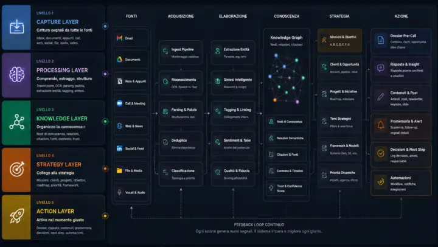Click the Missioni & Obiettivi icon
The height and width of the screenshot is (247, 438).
(324, 40)
